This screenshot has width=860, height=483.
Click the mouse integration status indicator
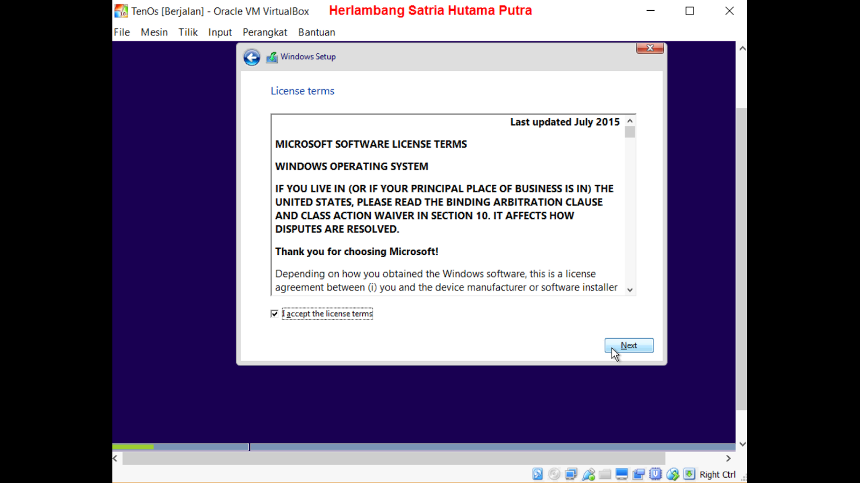(672, 474)
